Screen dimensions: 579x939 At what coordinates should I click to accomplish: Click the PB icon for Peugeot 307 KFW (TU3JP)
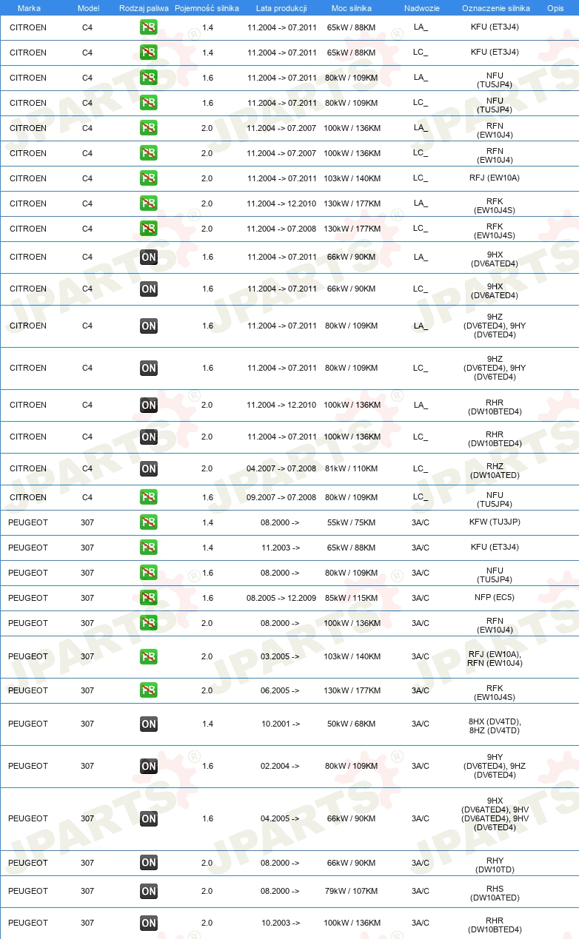point(148,522)
